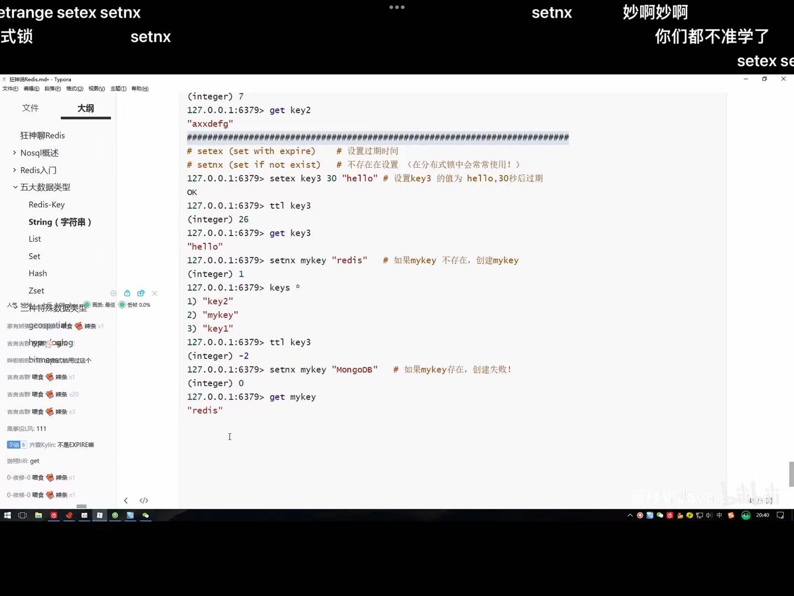This screenshot has width=794, height=596.
Task: Toggle the 中 input method indicator
Action: tap(719, 515)
